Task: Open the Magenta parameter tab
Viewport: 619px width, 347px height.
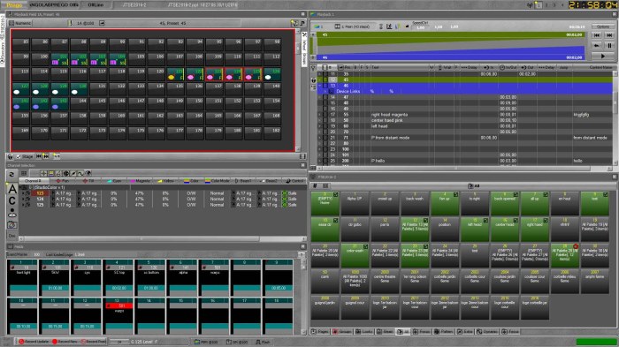Action: (140, 181)
